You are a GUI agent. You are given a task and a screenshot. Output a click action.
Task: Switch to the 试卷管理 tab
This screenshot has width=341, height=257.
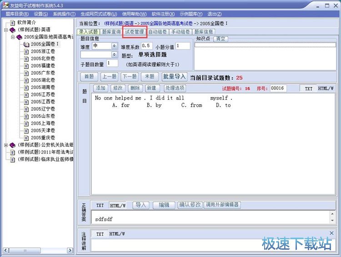[x=135, y=32]
